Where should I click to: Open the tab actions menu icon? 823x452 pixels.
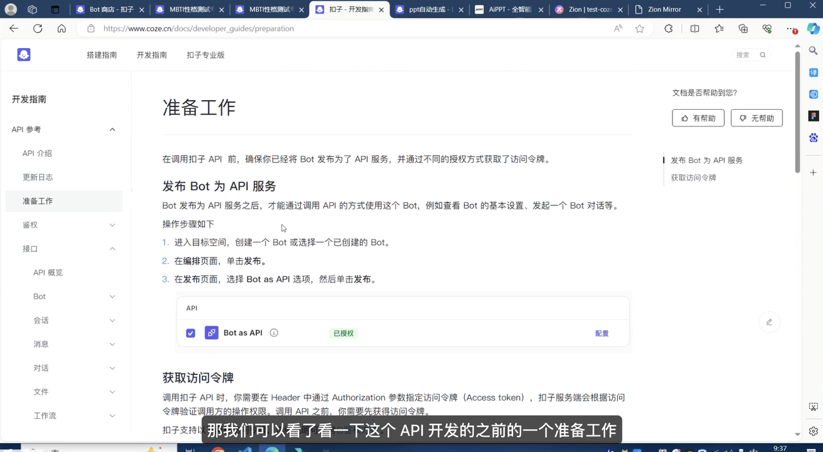point(55,10)
